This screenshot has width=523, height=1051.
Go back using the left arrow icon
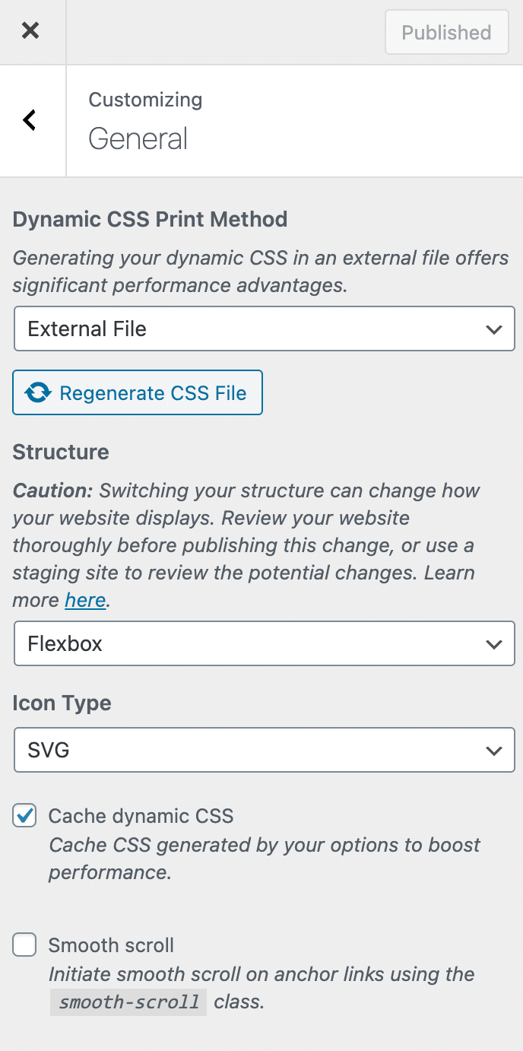(x=30, y=119)
